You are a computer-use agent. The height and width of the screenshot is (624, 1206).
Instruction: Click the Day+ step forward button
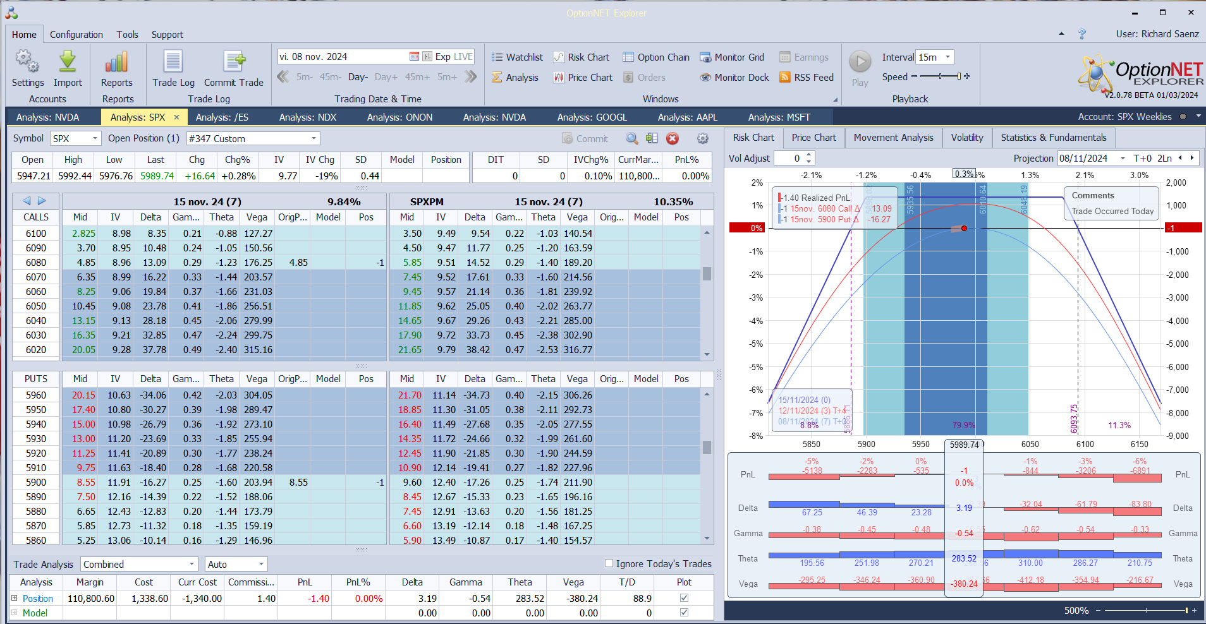(386, 77)
